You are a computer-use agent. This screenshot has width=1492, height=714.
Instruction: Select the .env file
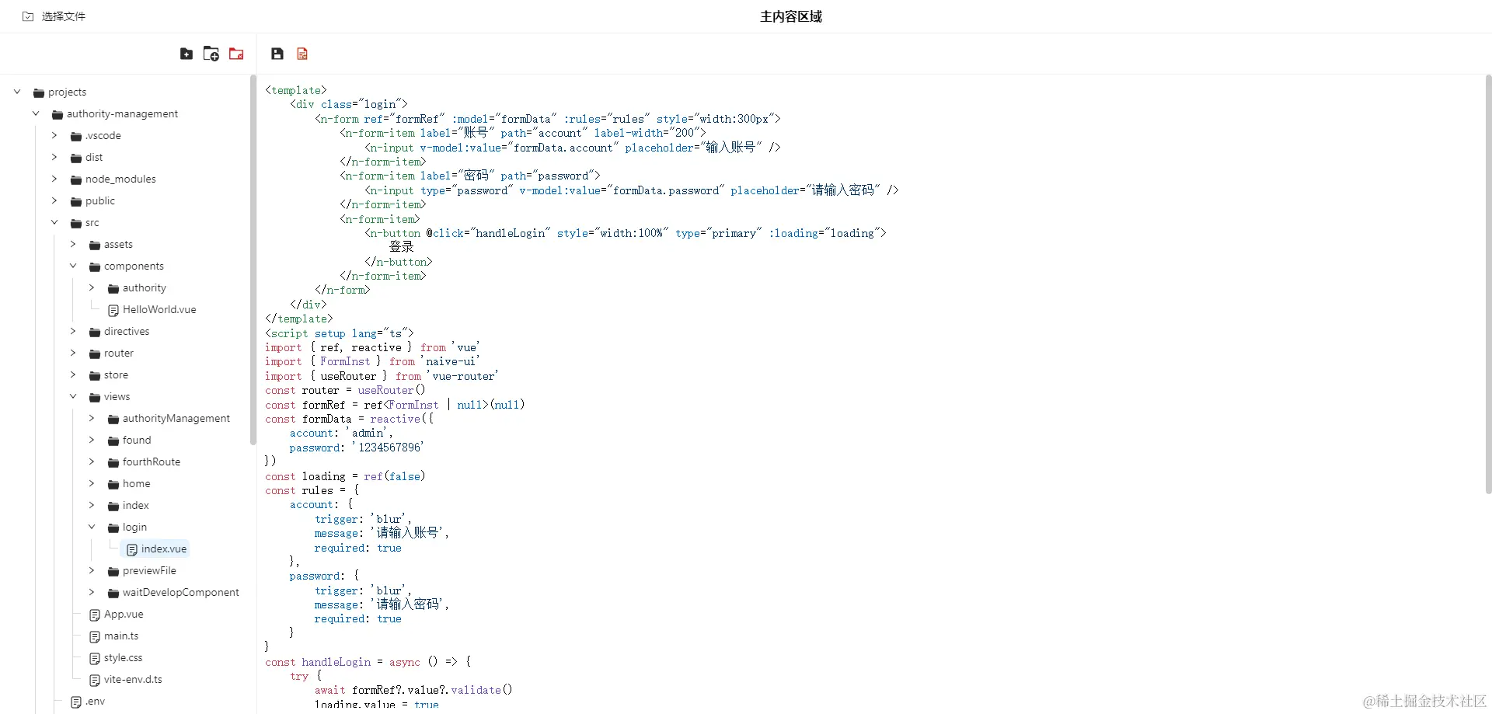95,701
